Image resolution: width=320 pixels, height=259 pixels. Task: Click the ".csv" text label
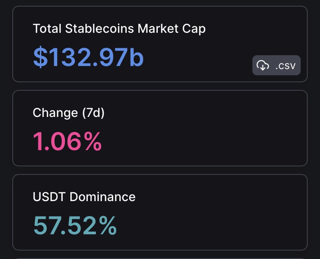286,66
